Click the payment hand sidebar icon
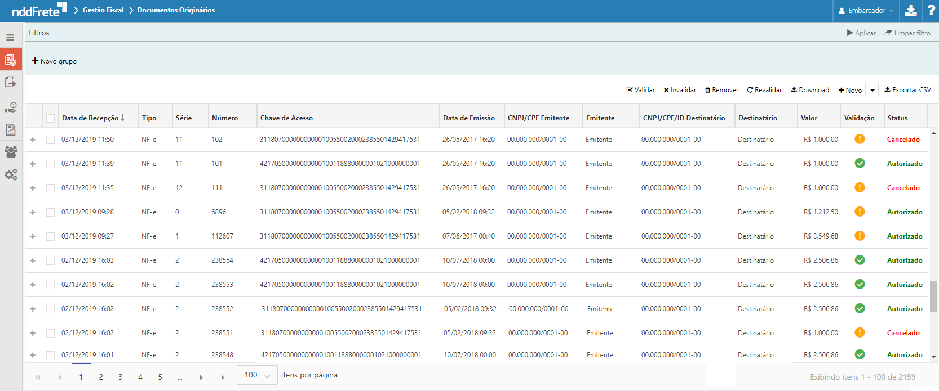 11,107
